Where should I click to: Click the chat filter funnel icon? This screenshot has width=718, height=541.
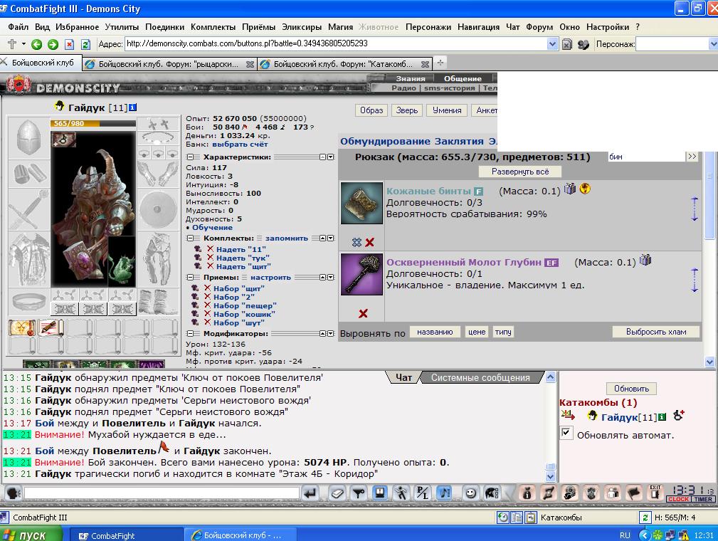(358, 493)
